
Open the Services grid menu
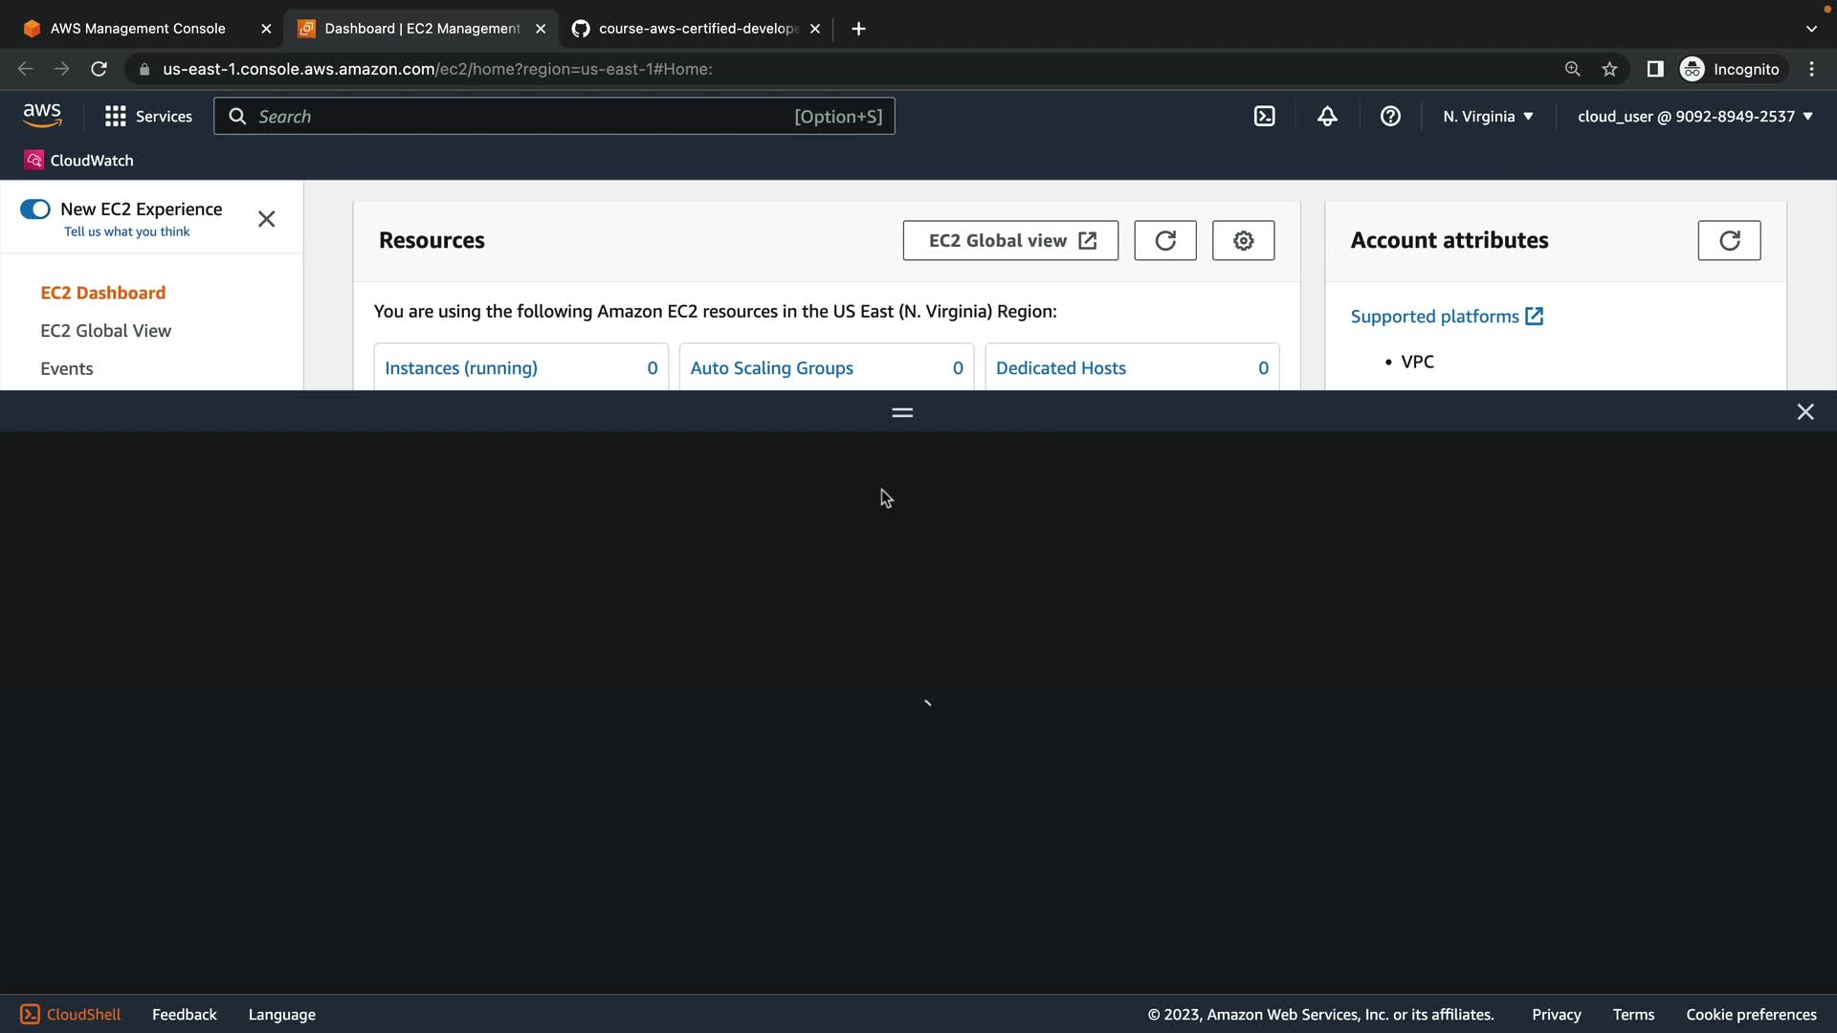coord(148,117)
